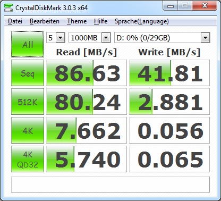The height and width of the screenshot is (201, 221).
Task: Run the 4K QD32 benchmark
Action: click(28, 159)
